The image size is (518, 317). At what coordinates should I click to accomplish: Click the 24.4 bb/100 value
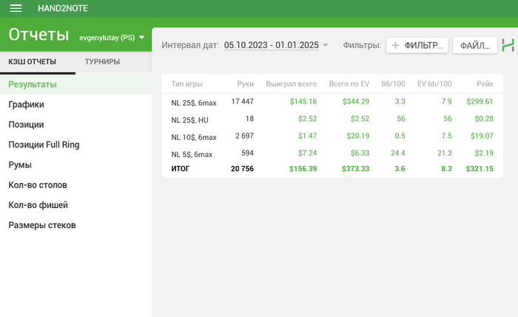(x=398, y=153)
